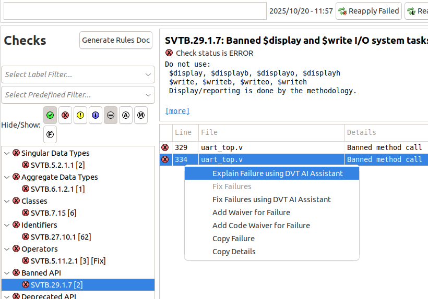Toggle the circled A filter button

[126, 115]
